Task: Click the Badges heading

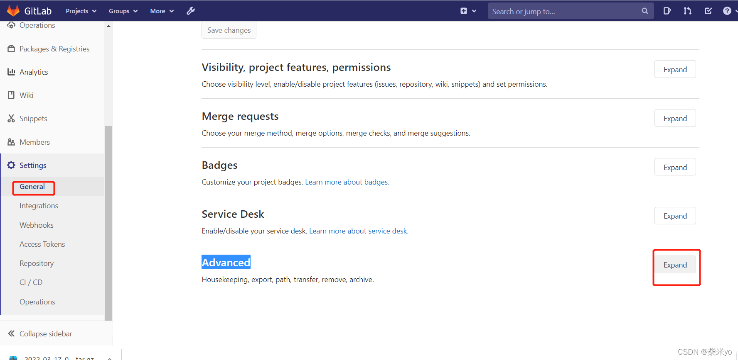Action: [x=219, y=165]
